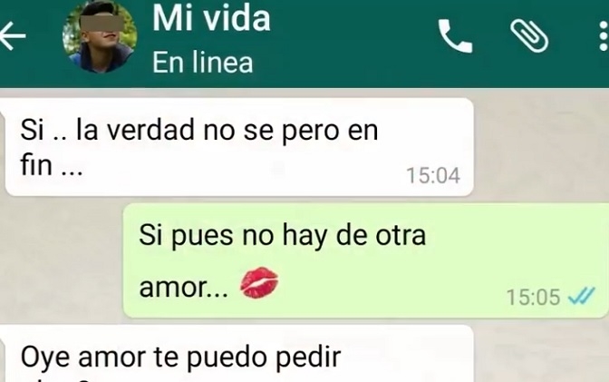
Task: Select message "Oye amor te puedo pedir"
Action: click(x=239, y=354)
